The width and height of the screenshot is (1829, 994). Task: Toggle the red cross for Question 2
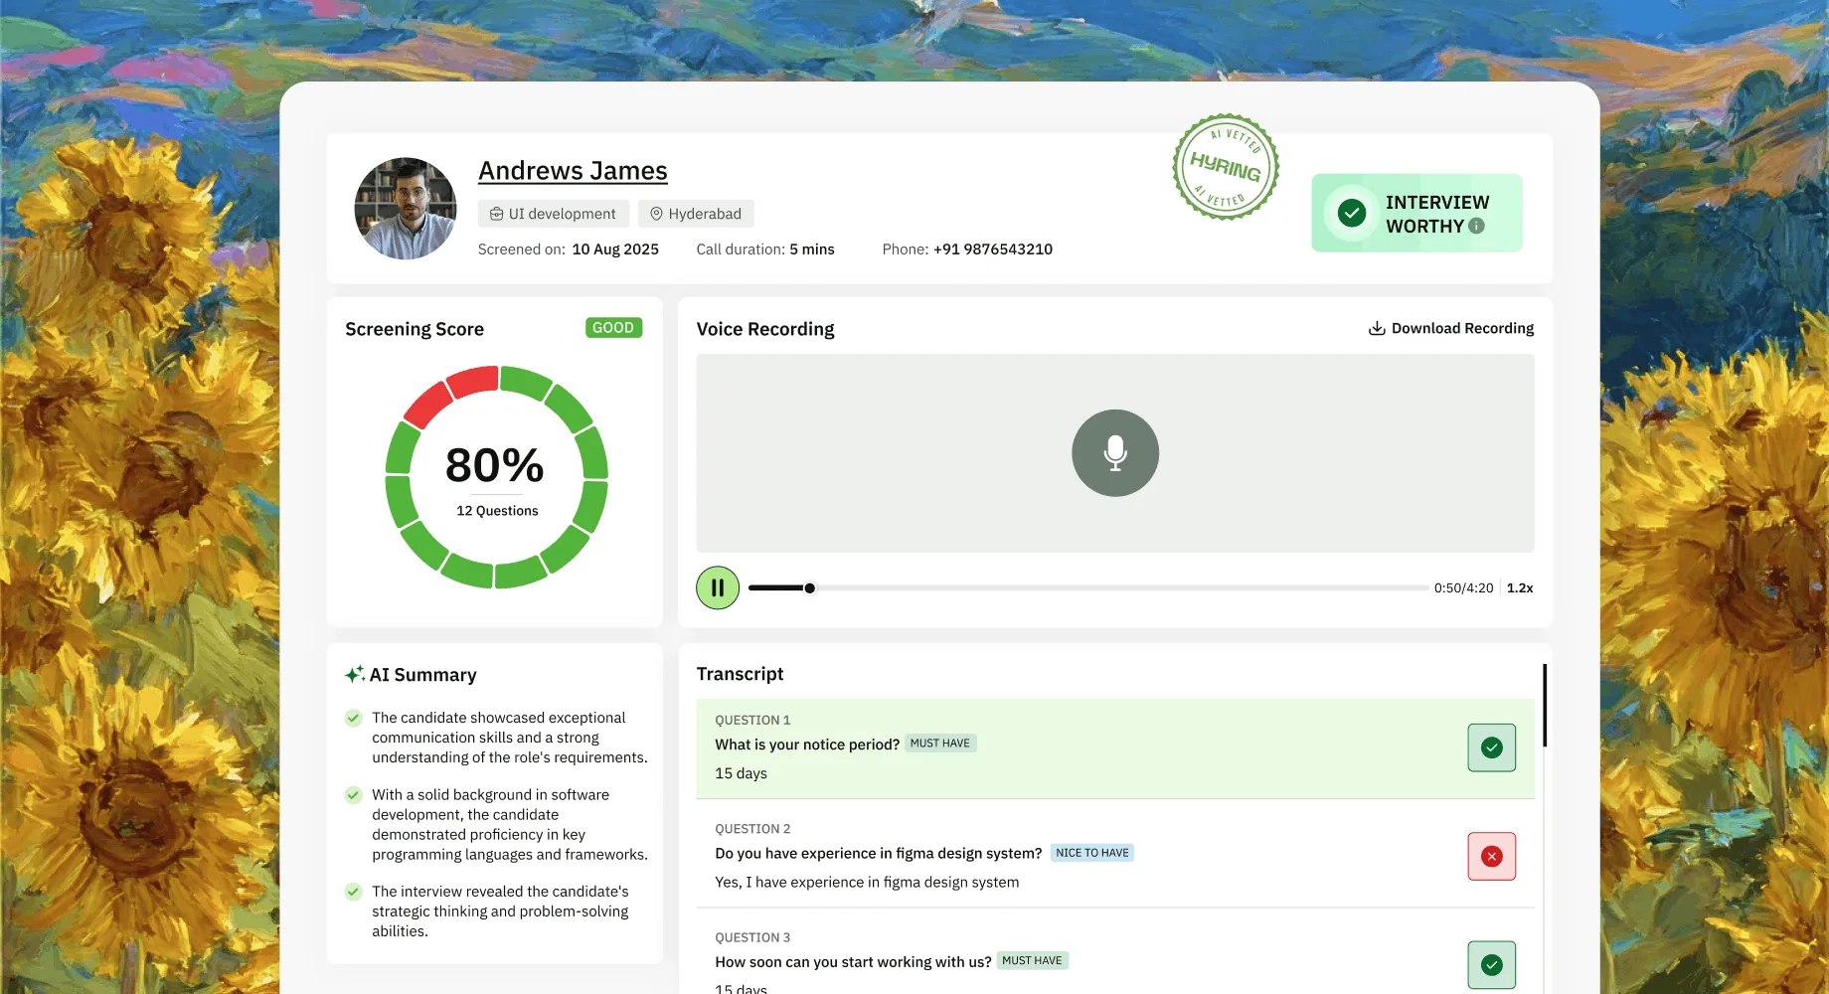[x=1491, y=856]
